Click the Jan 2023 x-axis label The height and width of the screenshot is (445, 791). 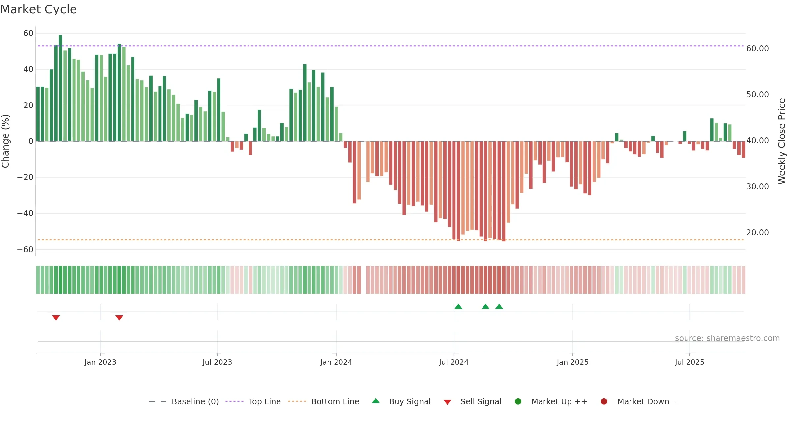tap(100, 362)
